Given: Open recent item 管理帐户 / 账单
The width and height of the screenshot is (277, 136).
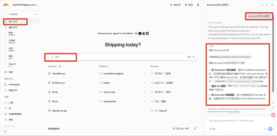Looking at the screenshot, I should (x=174, y=74).
